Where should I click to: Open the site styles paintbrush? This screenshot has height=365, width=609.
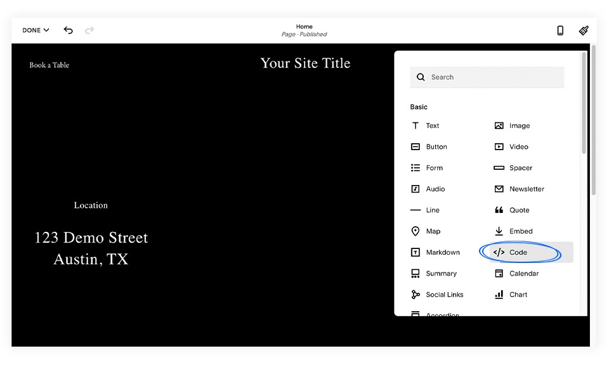click(584, 30)
